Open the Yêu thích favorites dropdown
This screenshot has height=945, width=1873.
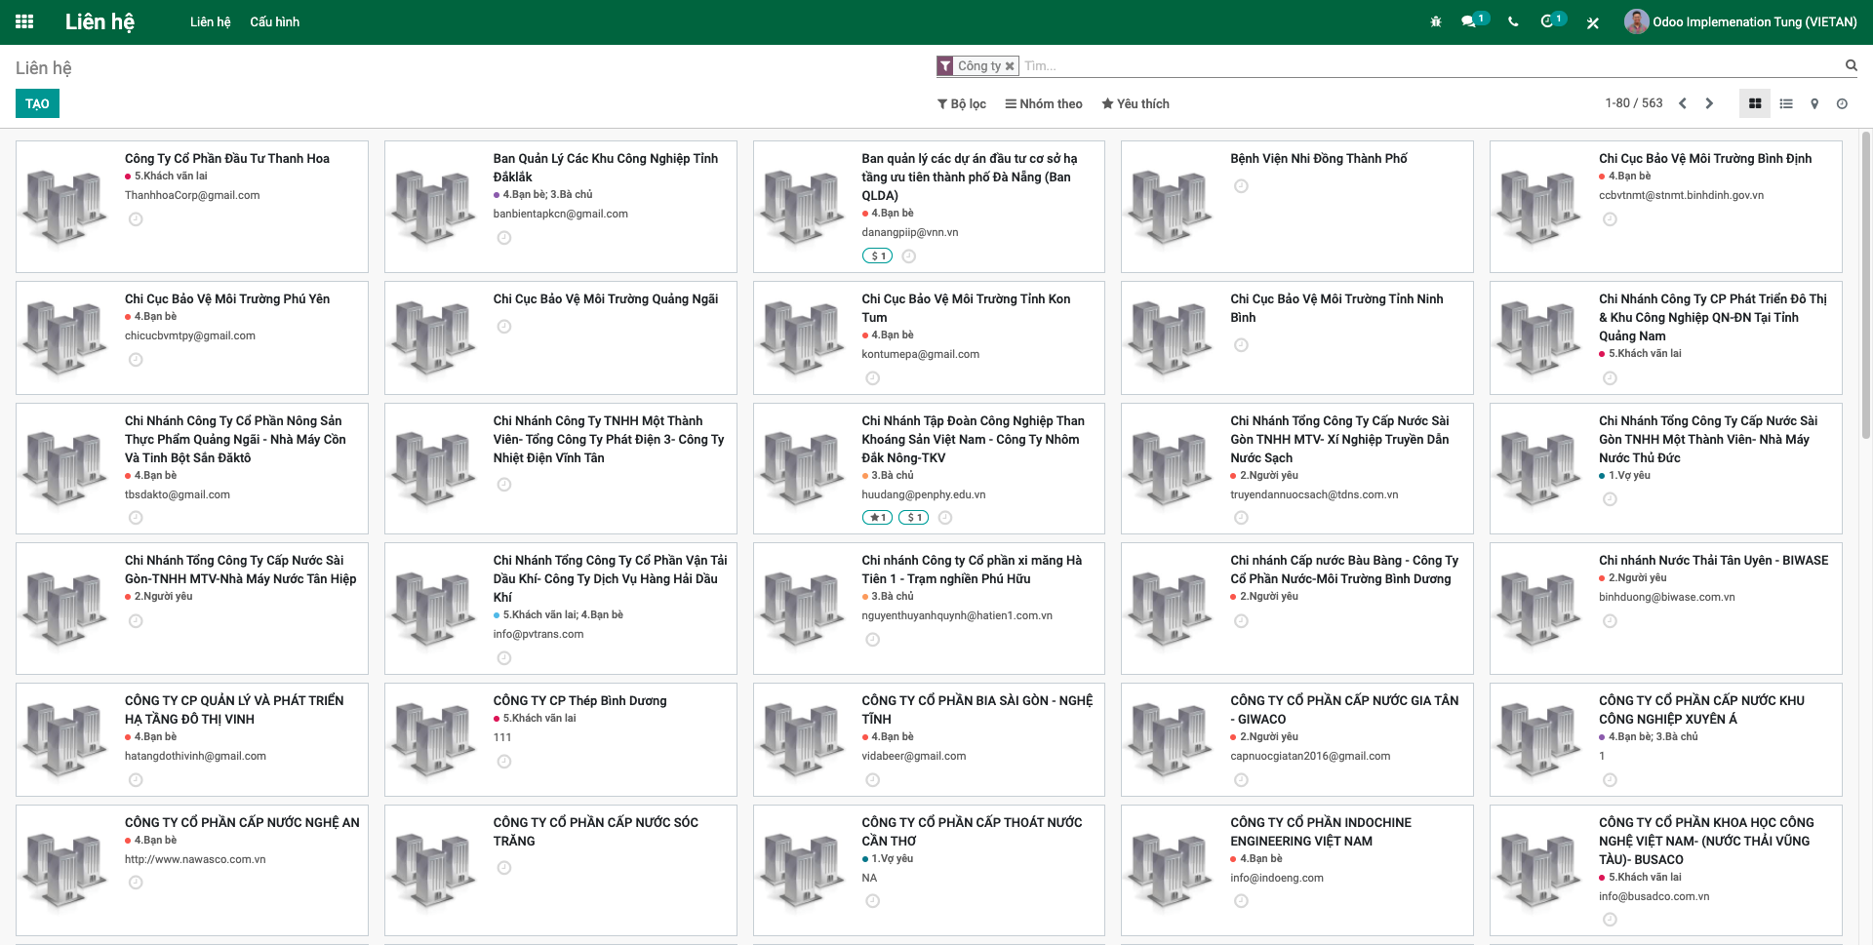point(1135,103)
